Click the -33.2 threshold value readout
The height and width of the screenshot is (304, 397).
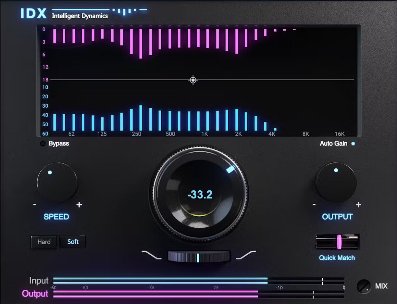200,195
